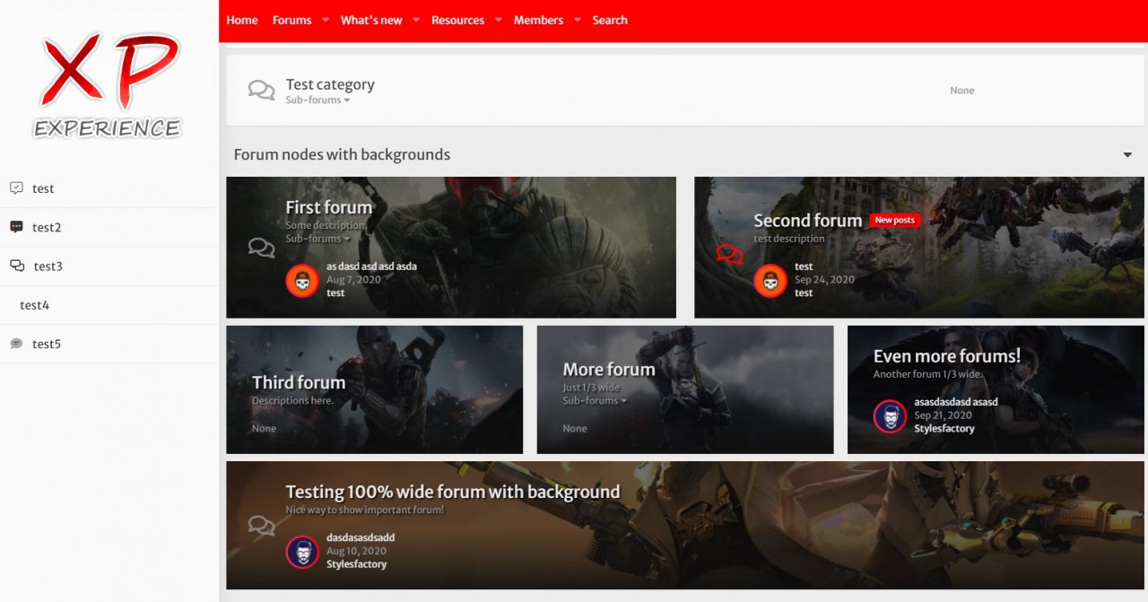Expand Sub-forums under First forum
The height and width of the screenshot is (602, 1148).
[317, 240]
